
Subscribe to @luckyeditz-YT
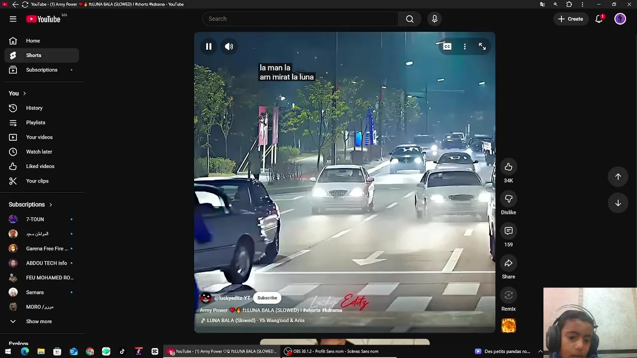[267, 298]
